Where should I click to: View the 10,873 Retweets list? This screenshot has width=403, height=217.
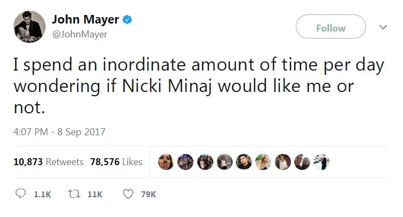[49, 162]
